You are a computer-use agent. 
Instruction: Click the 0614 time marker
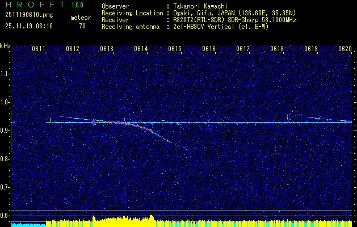click(x=141, y=48)
